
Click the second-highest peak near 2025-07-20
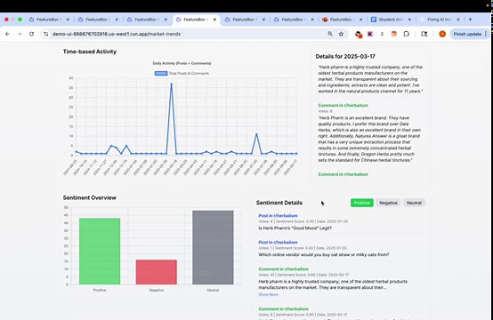[256, 134]
